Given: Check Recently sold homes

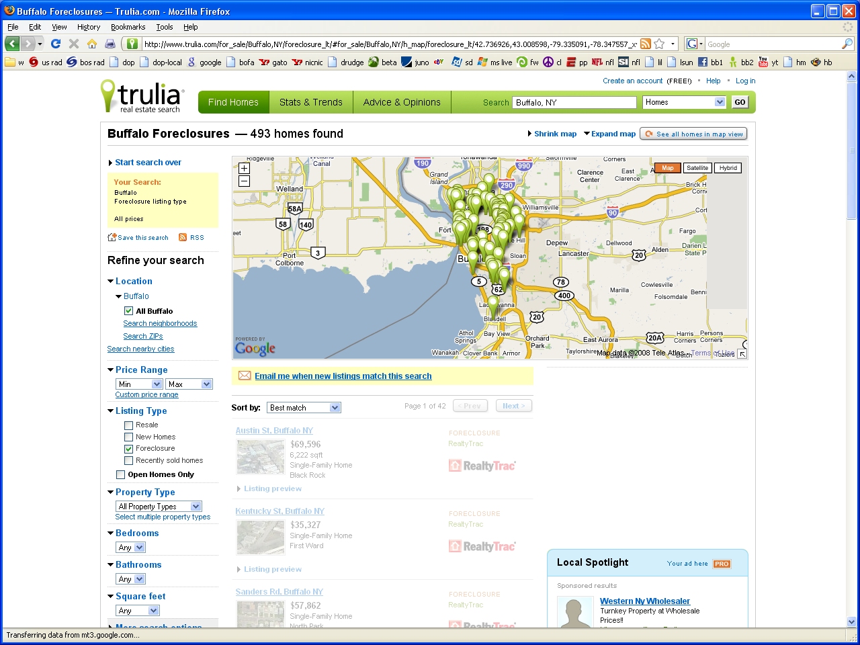Looking at the screenshot, I should pos(128,460).
